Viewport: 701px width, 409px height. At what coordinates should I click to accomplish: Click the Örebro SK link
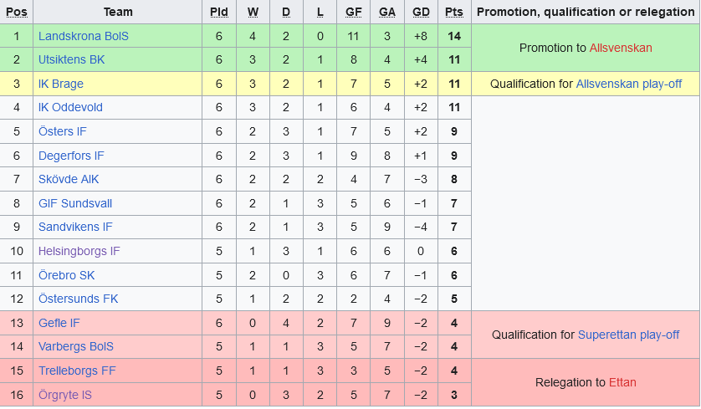pyautogui.click(x=67, y=275)
